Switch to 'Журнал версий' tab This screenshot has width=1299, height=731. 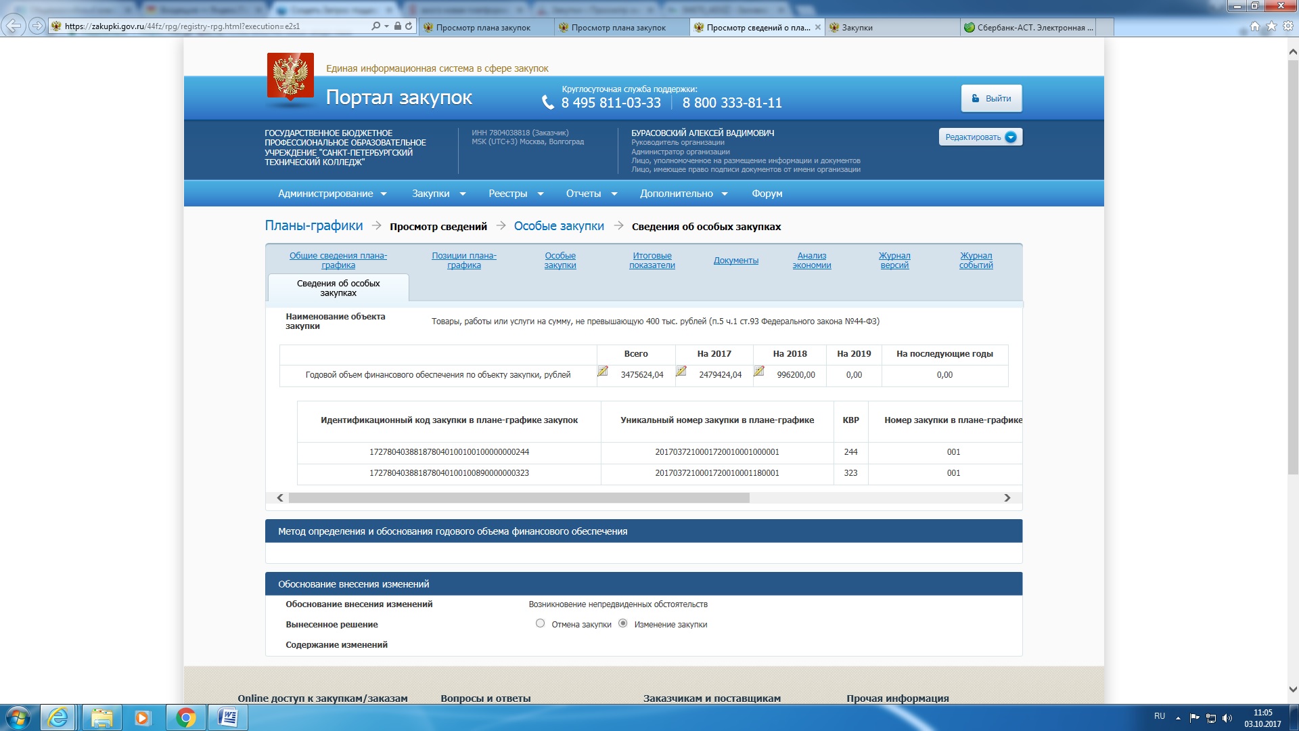pos(894,261)
